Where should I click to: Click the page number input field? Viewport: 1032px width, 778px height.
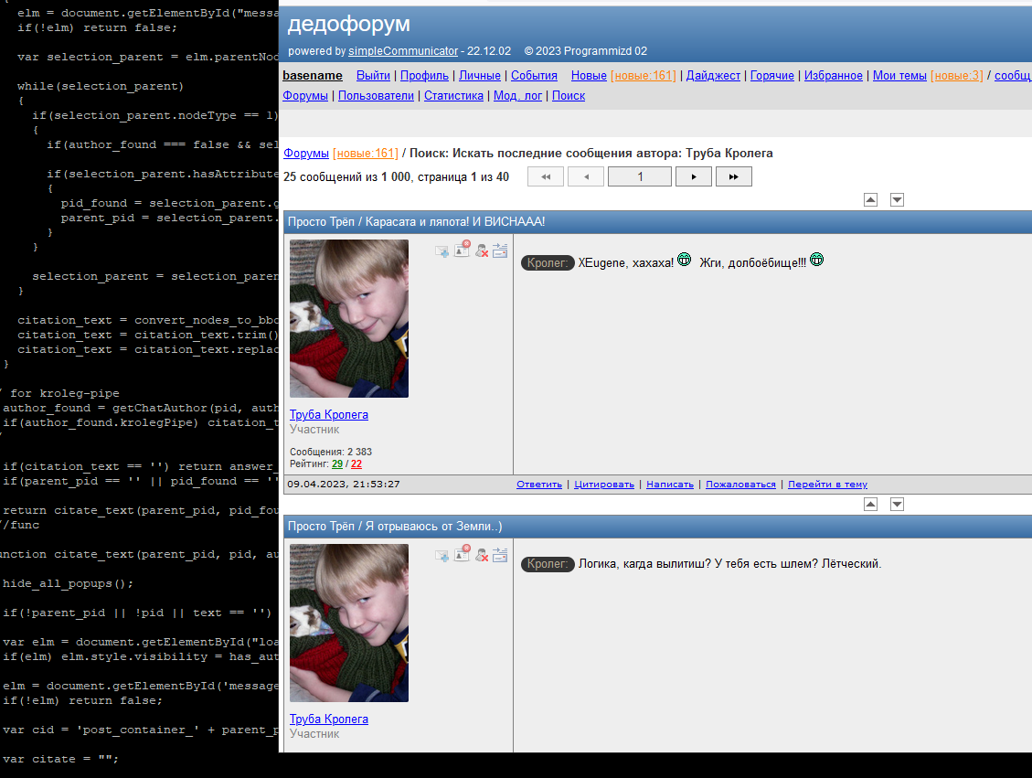(640, 176)
